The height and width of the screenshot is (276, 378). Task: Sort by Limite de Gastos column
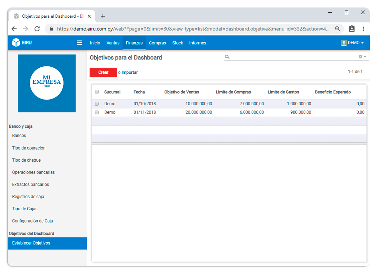283,92
